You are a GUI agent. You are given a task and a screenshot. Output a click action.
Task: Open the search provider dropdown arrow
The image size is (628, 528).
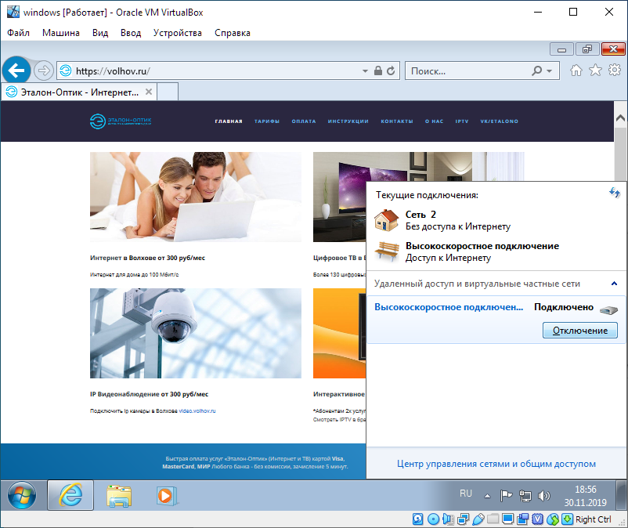(x=549, y=71)
